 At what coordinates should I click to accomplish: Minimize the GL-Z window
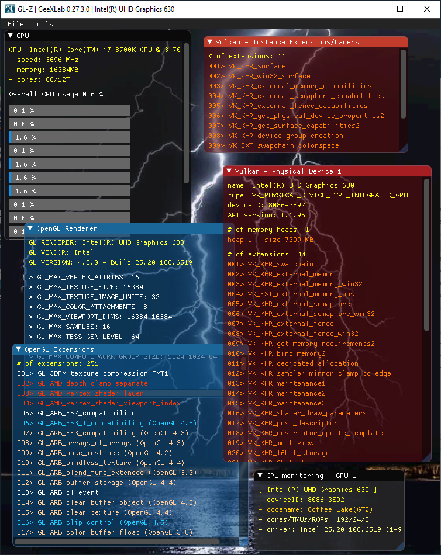374,9
